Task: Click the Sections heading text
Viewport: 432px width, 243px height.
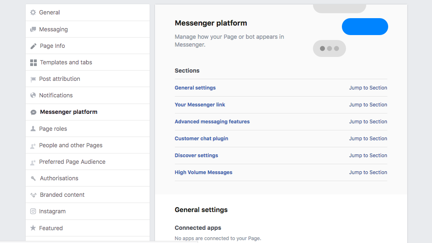Action: [187, 71]
